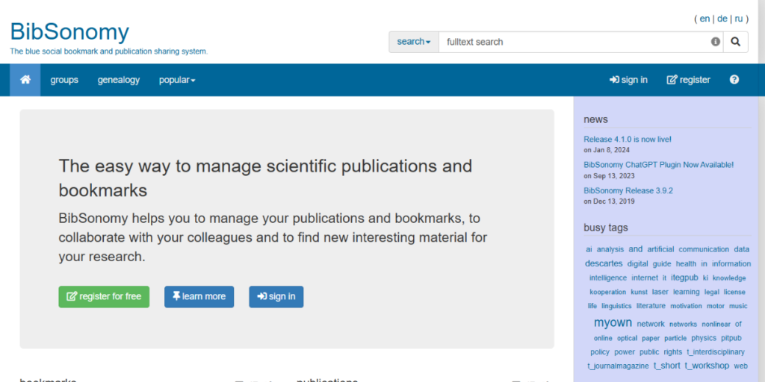
Task: Select the t_short tag
Action: (667, 366)
